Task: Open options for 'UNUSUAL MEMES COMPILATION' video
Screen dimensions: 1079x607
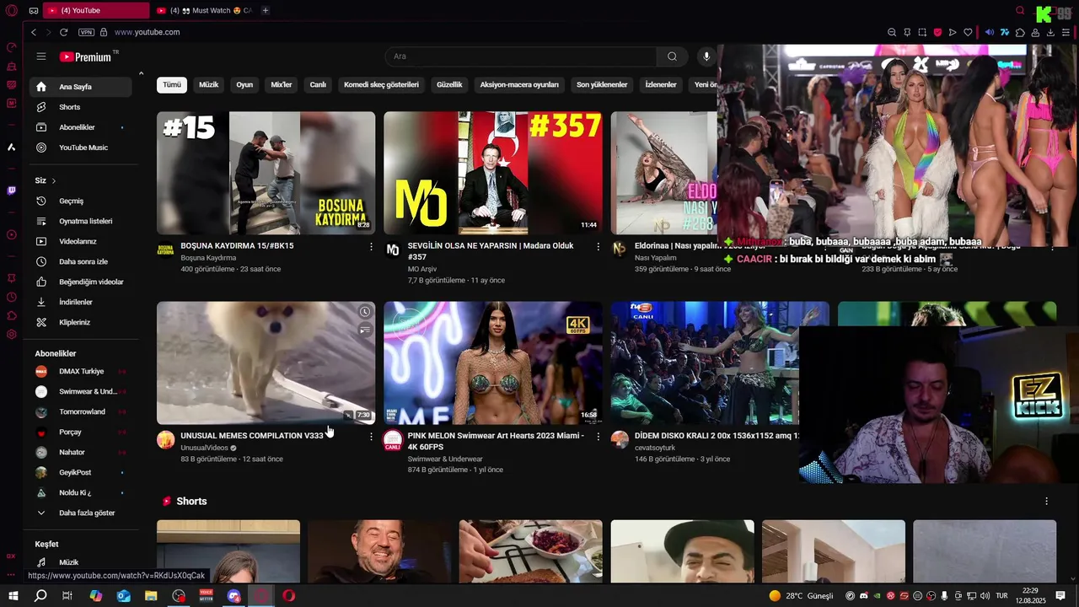Action: pyautogui.click(x=371, y=437)
